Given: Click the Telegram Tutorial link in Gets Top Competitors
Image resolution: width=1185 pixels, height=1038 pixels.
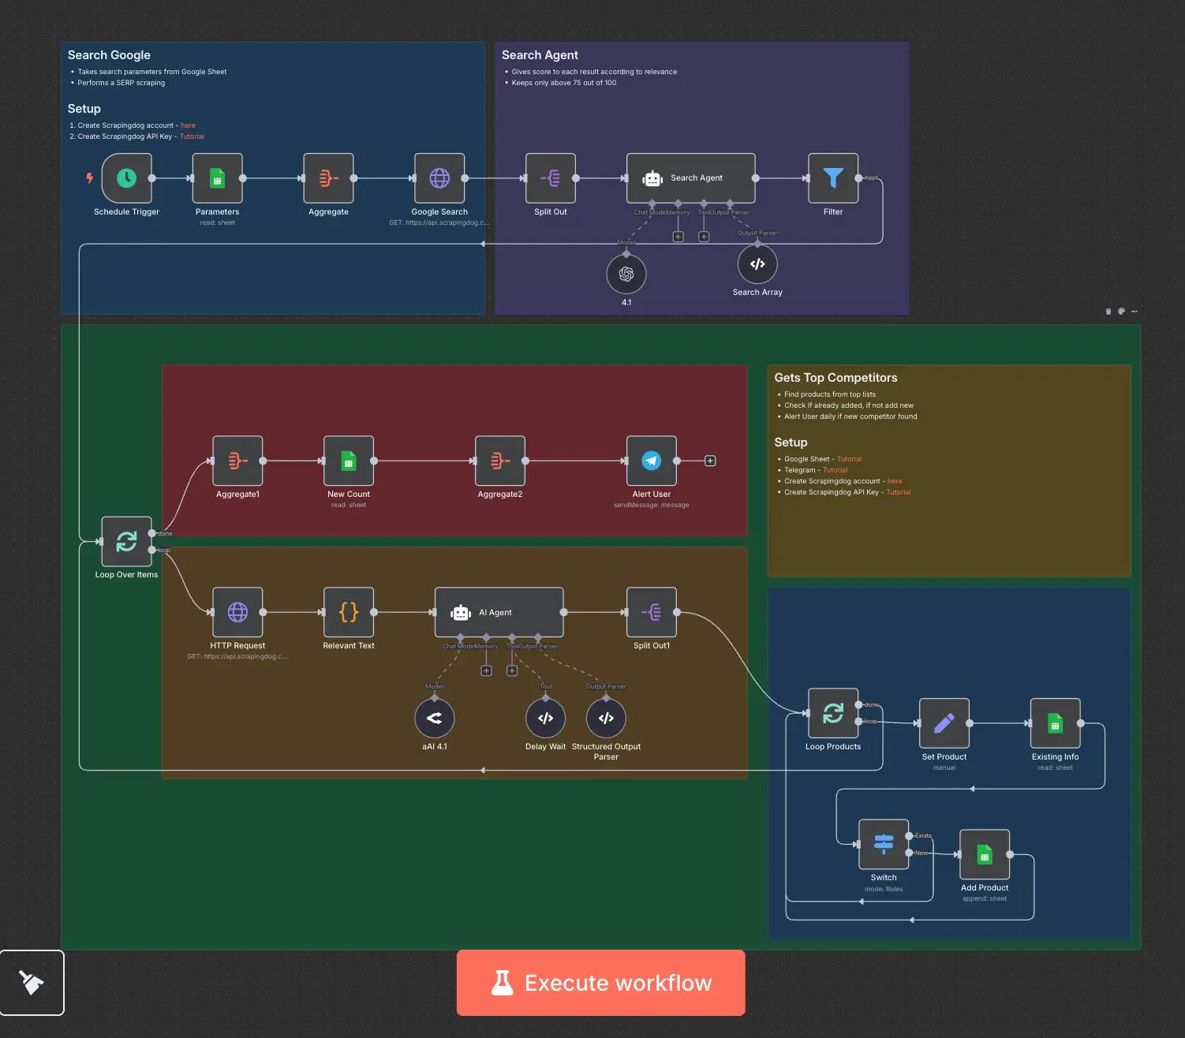Looking at the screenshot, I should [835, 469].
